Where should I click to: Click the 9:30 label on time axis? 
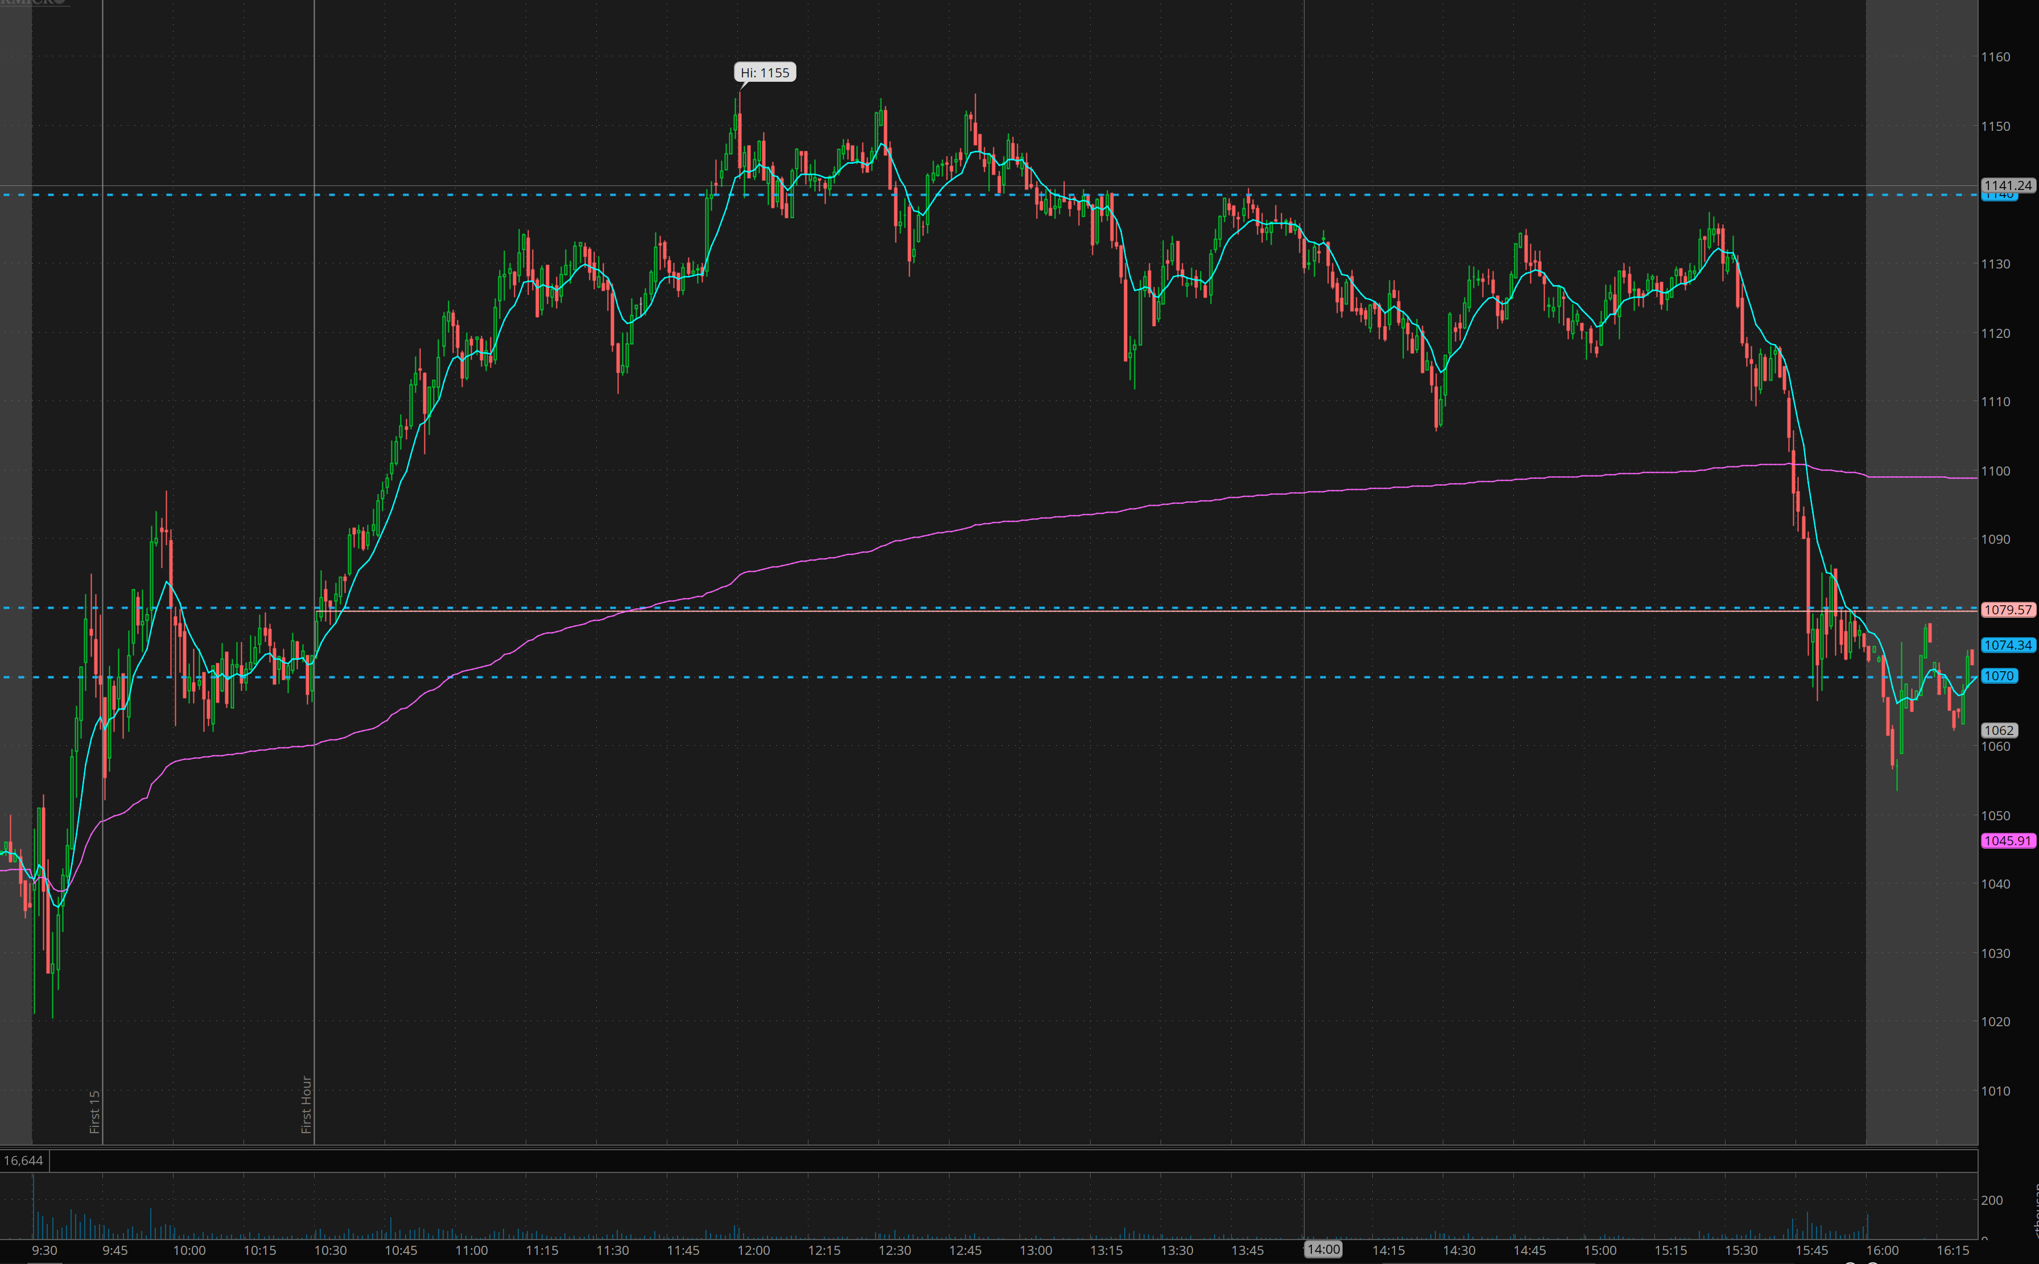point(44,1250)
